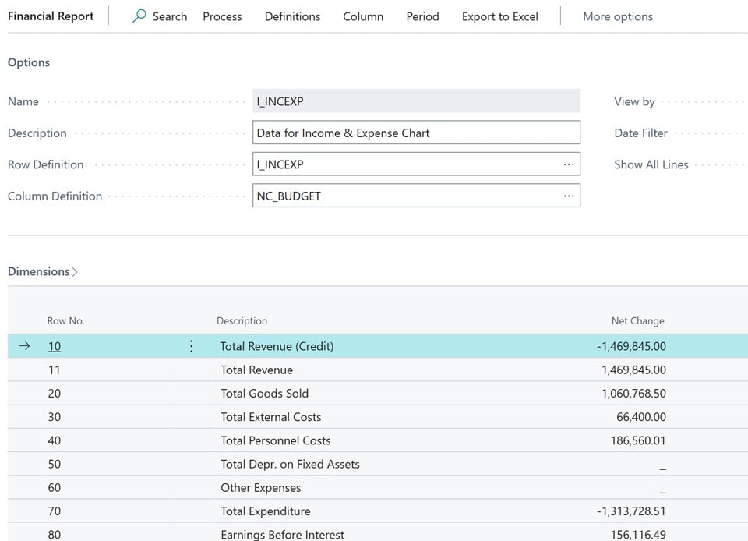Open the row 10 three-dot context menu
Screen dimensions: 748x541
click(192, 346)
